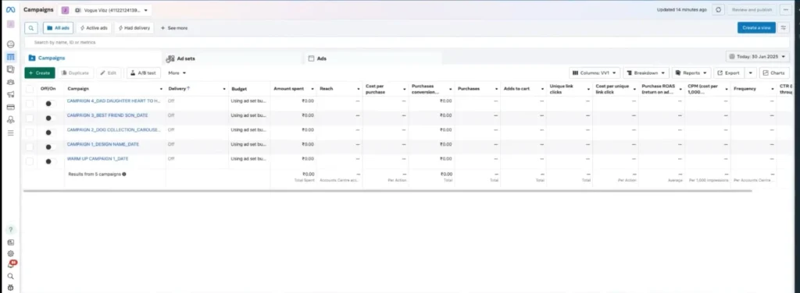Image resolution: width=800 pixels, height=293 pixels.
Task: Open the Columns: VV1 dropdown
Action: (x=595, y=72)
